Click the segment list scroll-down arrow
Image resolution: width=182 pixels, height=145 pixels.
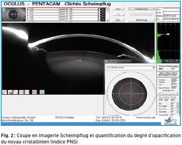point(107,20)
